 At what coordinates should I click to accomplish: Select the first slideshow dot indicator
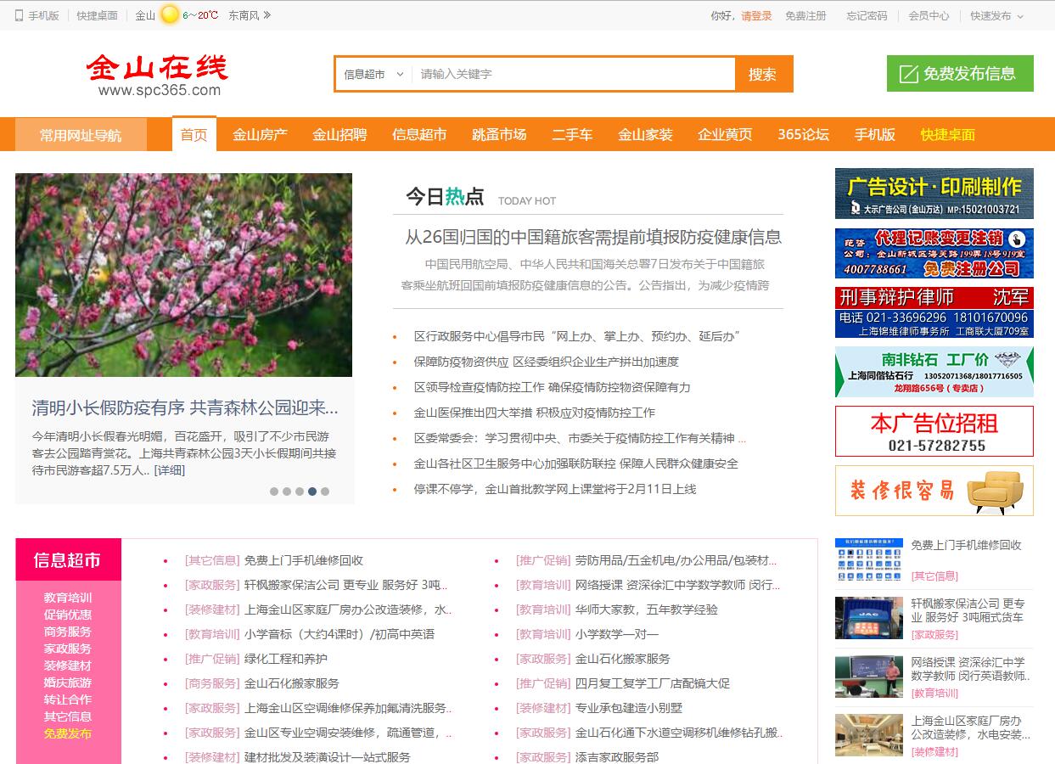274,492
